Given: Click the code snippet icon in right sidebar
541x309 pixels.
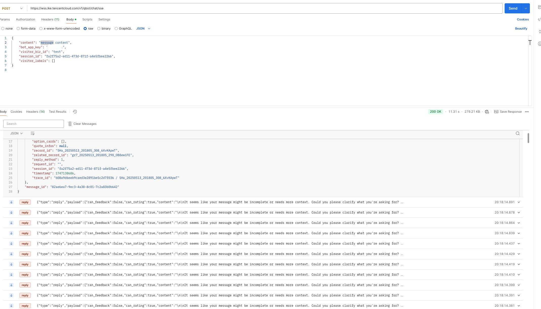Looking at the screenshot, I should pyautogui.click(x=539, y=19).
